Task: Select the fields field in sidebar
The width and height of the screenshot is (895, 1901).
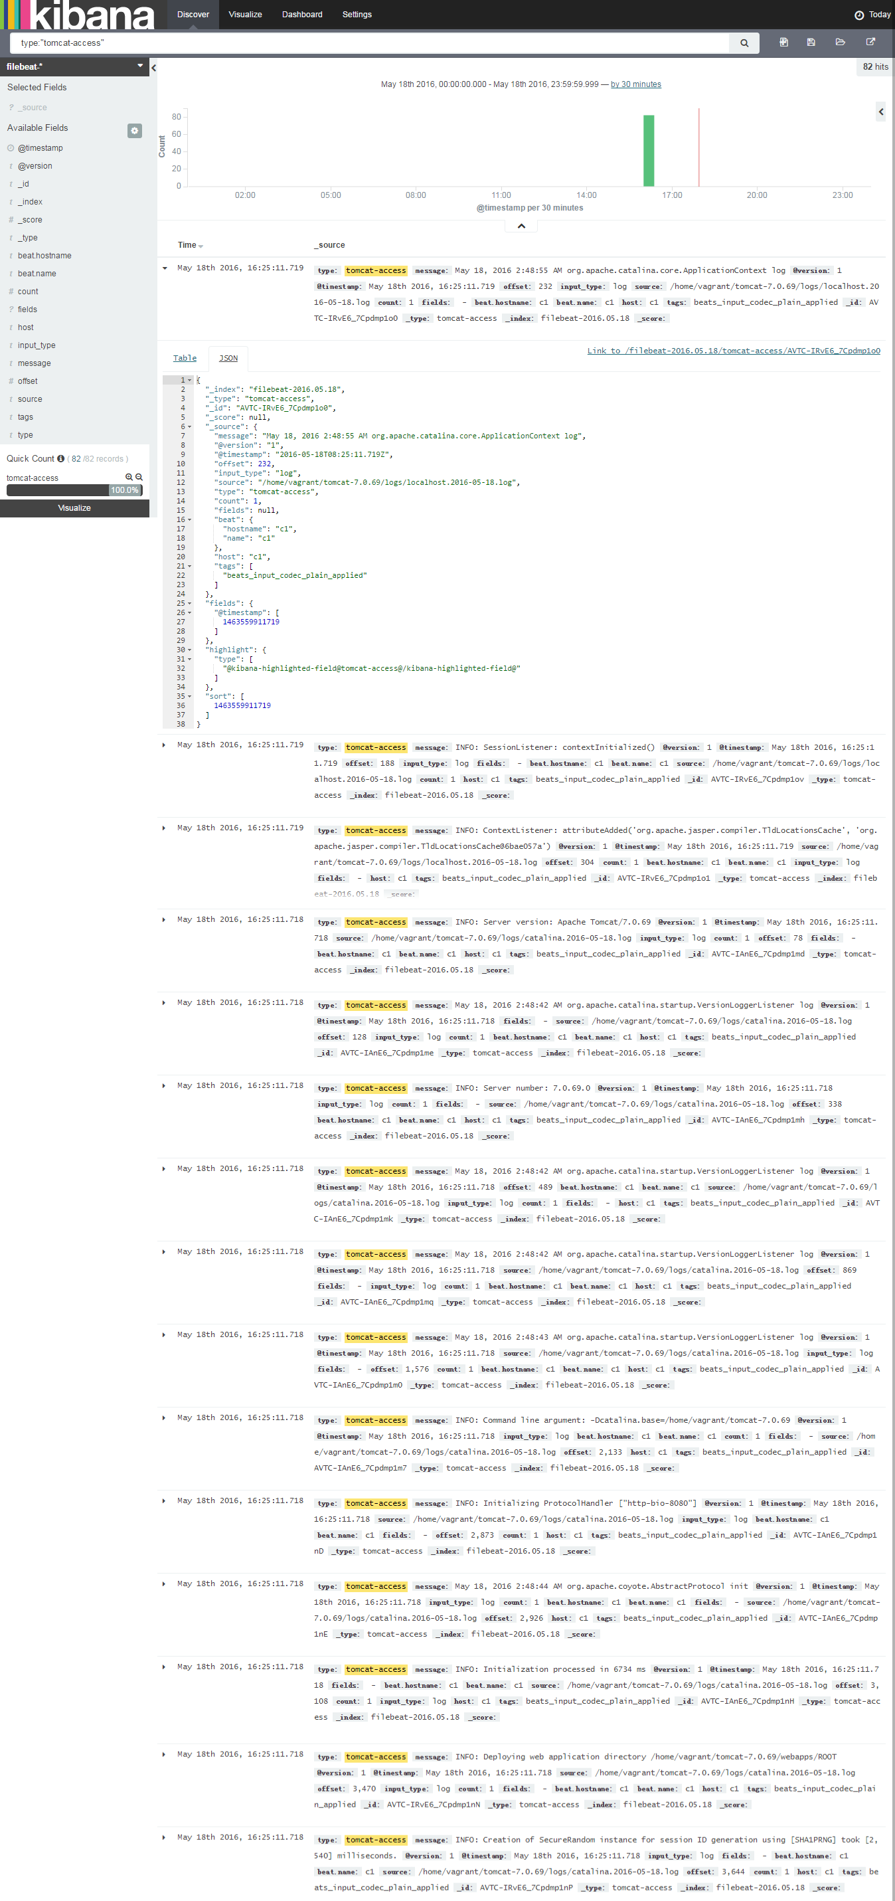Action: coord(27,310)
